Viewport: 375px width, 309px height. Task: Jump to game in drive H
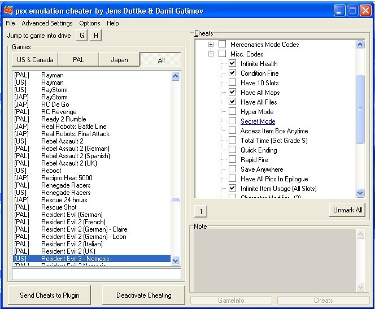click(95, 36)
